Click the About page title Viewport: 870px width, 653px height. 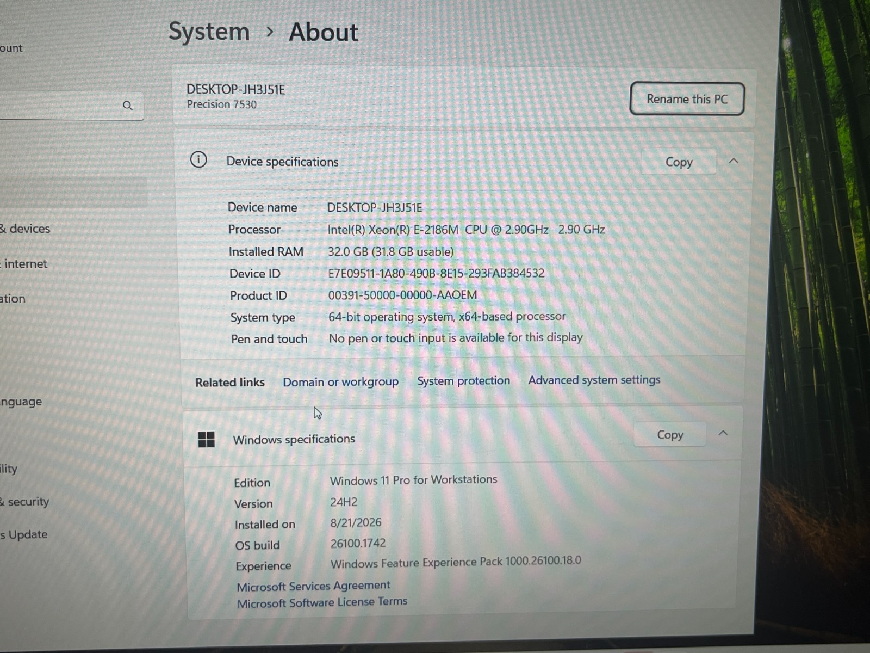[324, 32]
